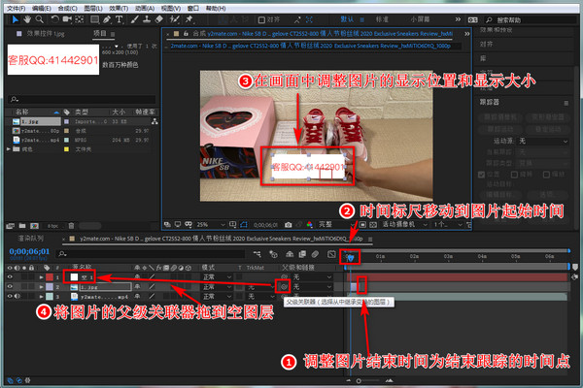Select the Selection arrow tool
The height and width of the screenshot is (388, 583).
pos(15,19)
